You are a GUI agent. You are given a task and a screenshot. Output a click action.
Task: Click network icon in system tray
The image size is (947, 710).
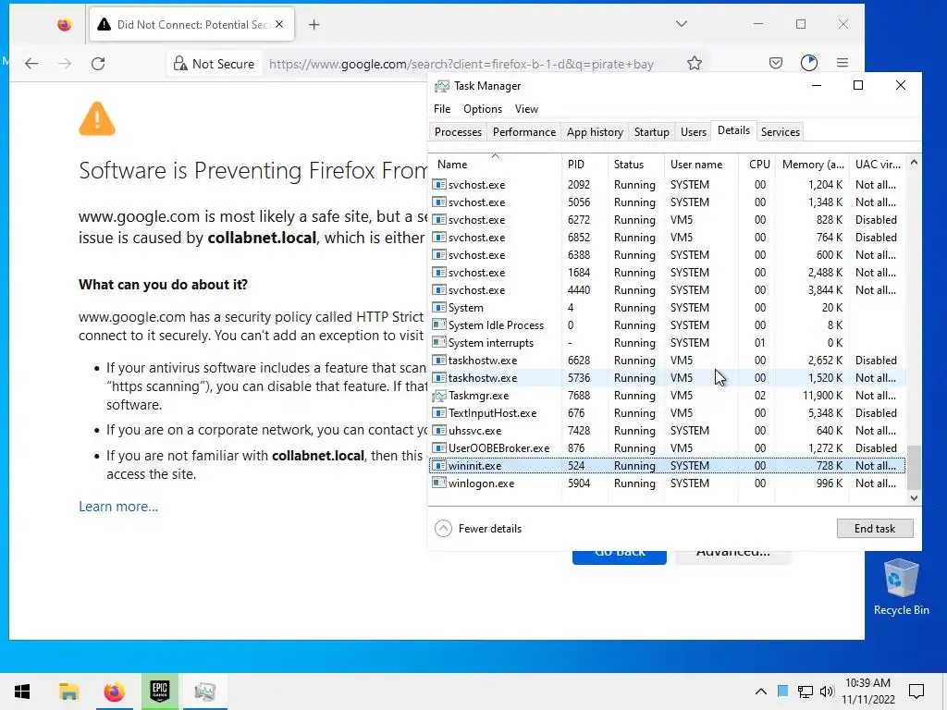click(x=806, y=692)
